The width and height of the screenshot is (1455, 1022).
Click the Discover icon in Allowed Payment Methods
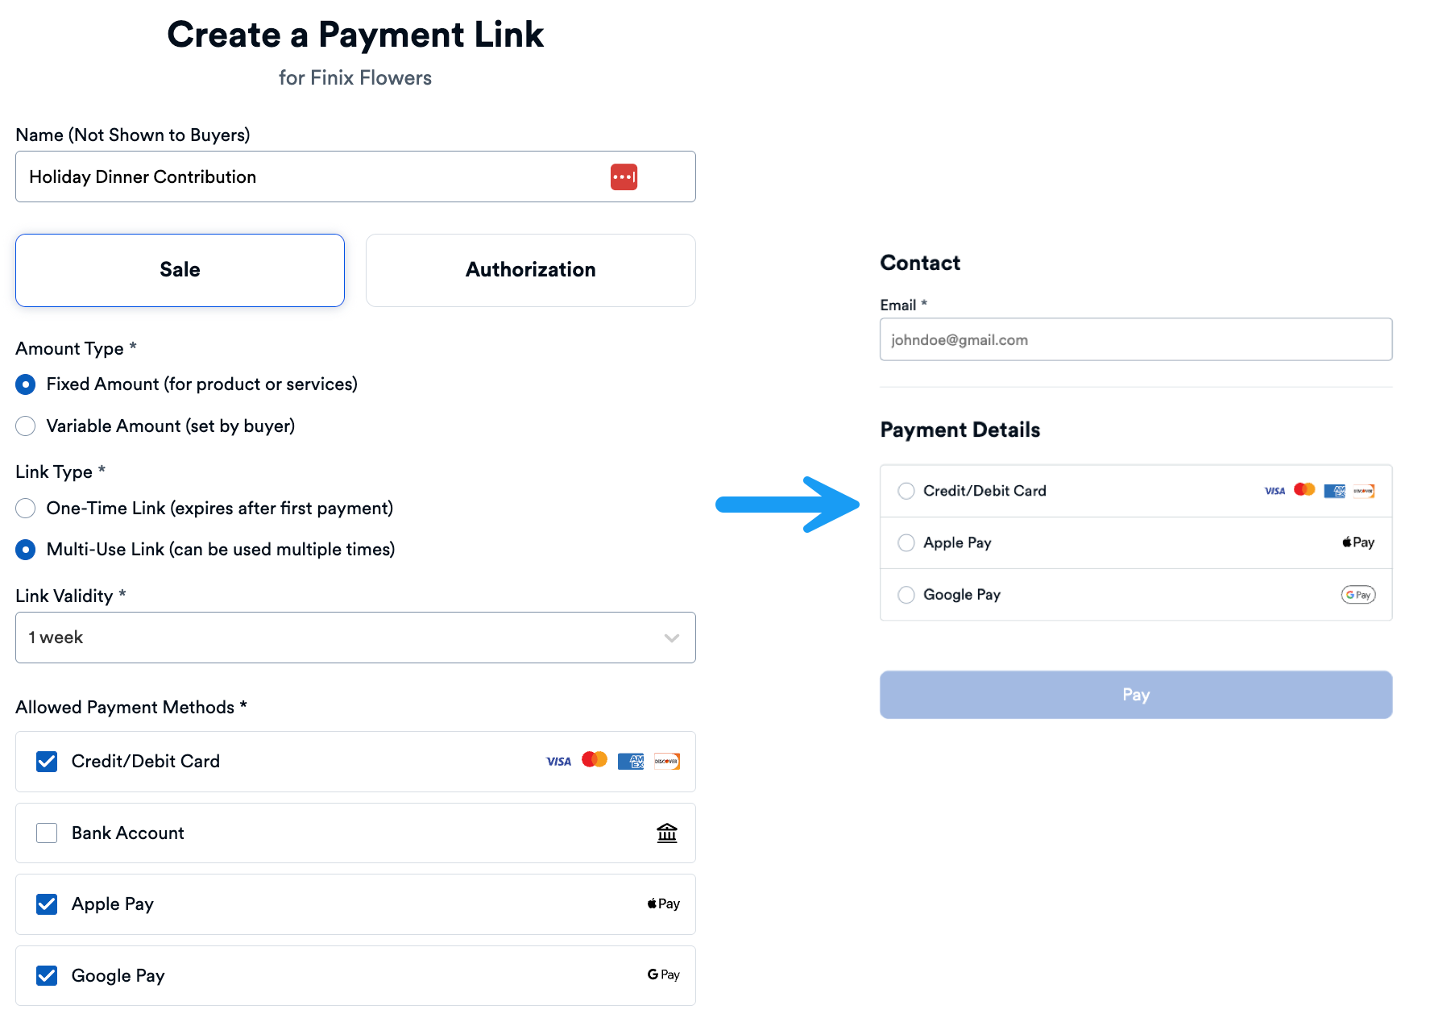pyautogui.click(x=667, y=760)
